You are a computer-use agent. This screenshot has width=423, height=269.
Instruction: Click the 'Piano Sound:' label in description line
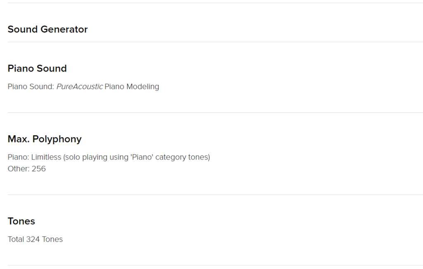(31, 87)
